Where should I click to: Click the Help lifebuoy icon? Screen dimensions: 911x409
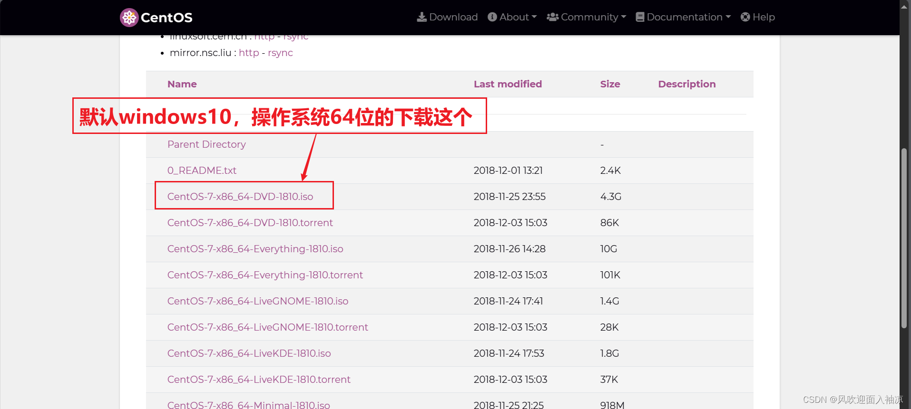click(x=745, y=17)
